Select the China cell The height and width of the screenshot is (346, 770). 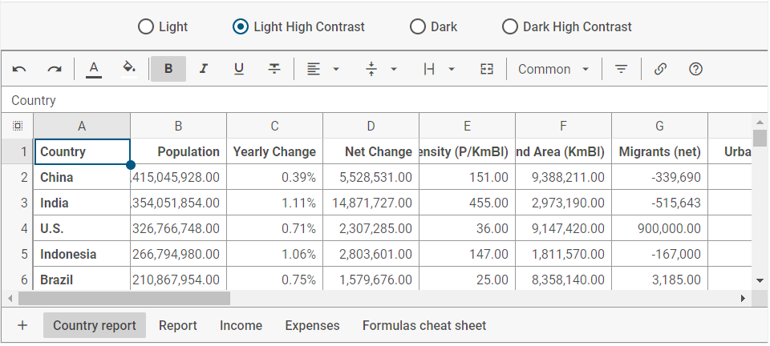[82, 177]
